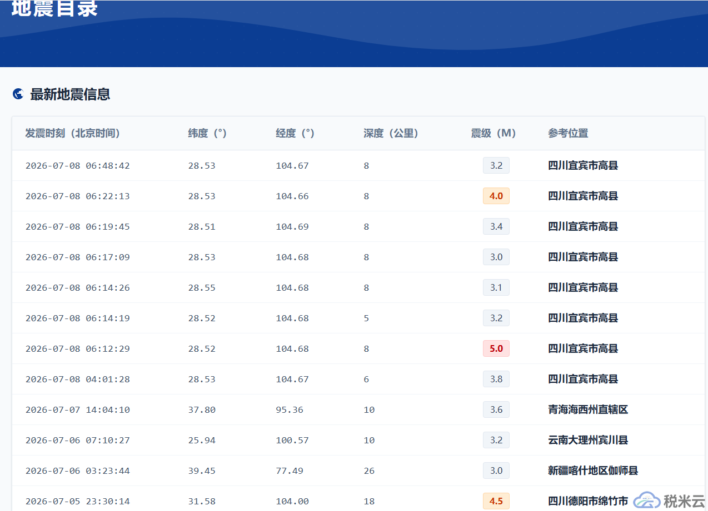Click the 发震时刻（北京时间）column header

73,133
